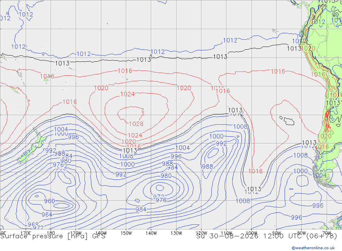The height and width of the screenshot is (251, 342).
Task: Click the 1004 label near Tierra del Fuego
Action: click(319, 175)
